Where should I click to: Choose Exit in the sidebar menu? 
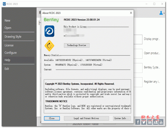pyautogui.click(x=7, y=69)
